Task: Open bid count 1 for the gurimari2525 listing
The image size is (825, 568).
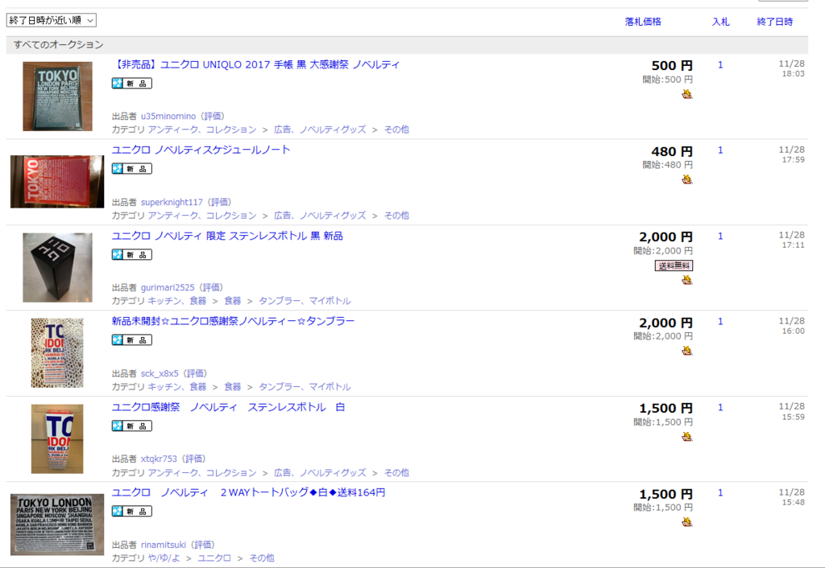Action: coord(720,236)
